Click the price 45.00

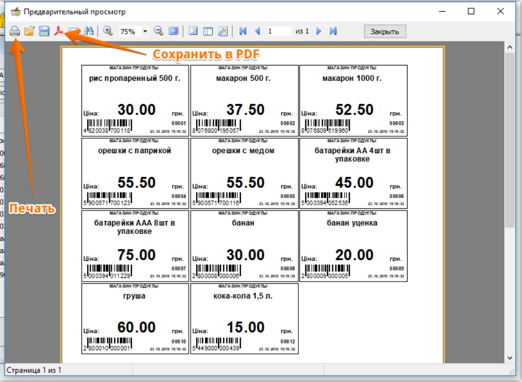click(x=354, y=182)
